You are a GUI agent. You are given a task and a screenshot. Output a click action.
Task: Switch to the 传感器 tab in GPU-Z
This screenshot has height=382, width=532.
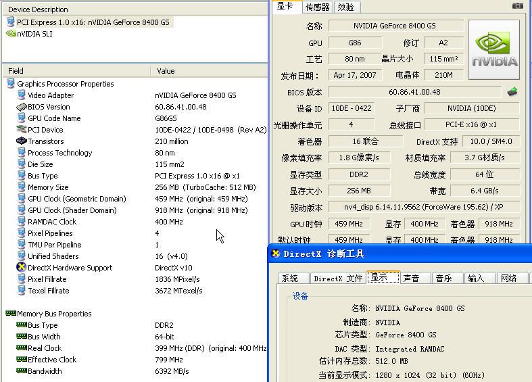coord(317,7)
